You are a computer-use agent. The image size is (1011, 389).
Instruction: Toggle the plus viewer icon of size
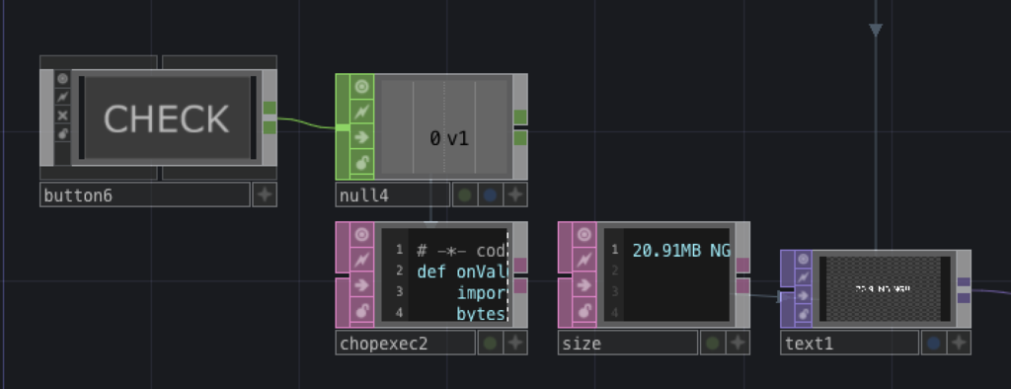click(x=738, y=343)
